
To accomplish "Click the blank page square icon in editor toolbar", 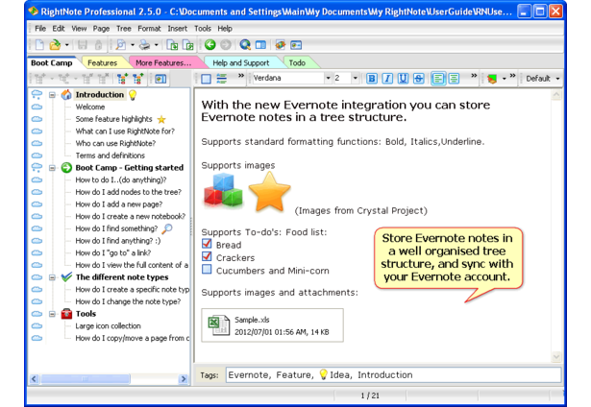I will pos(206,79).
